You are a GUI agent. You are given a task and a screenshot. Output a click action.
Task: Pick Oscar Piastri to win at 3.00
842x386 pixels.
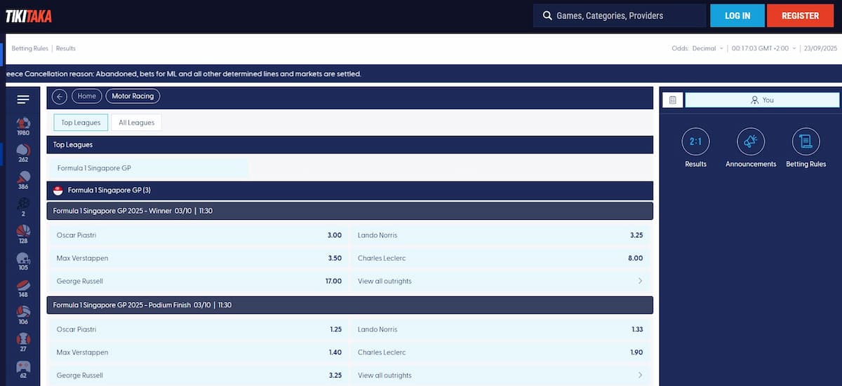(x=199, y=235)
